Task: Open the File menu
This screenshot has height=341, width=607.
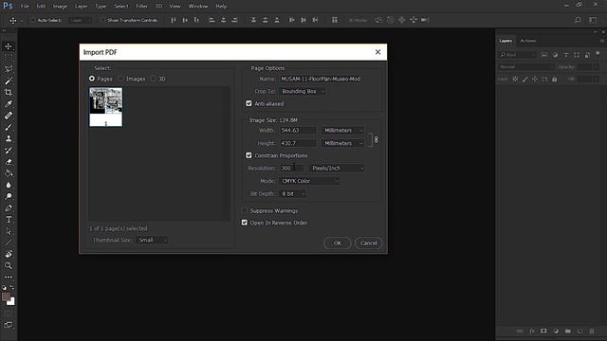Action: 25,7
